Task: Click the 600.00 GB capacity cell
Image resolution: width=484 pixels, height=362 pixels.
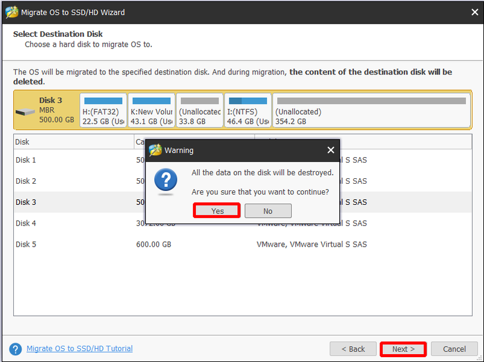Action: (154, 245)
